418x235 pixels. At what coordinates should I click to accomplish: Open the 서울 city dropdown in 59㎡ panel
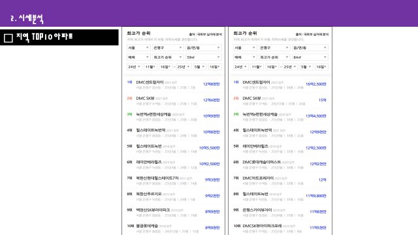pos(138,48)
